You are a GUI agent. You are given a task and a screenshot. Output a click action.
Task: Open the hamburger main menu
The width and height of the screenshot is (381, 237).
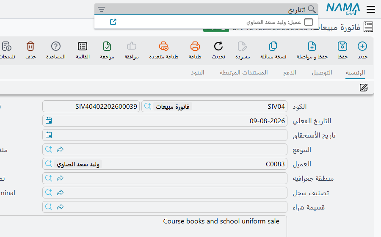[x=371, y=9]
